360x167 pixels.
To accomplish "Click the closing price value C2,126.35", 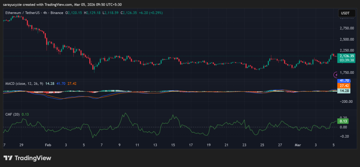I will pyautogui.click(x=129, y=13).
